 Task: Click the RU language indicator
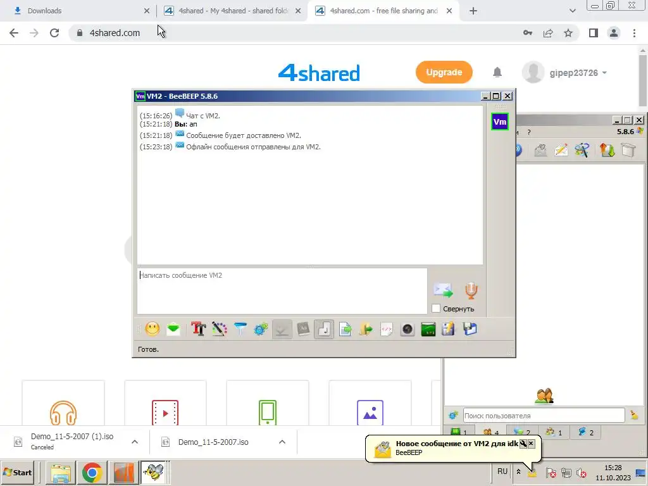(x=502, y=471)
